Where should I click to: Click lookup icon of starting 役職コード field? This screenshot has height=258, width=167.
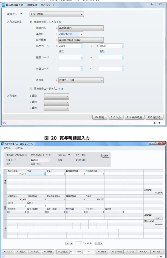[82, 57]
